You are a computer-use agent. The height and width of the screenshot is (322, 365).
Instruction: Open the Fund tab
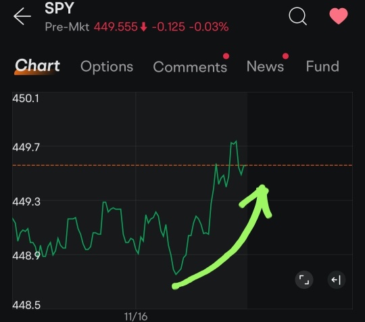click(322, 66)
